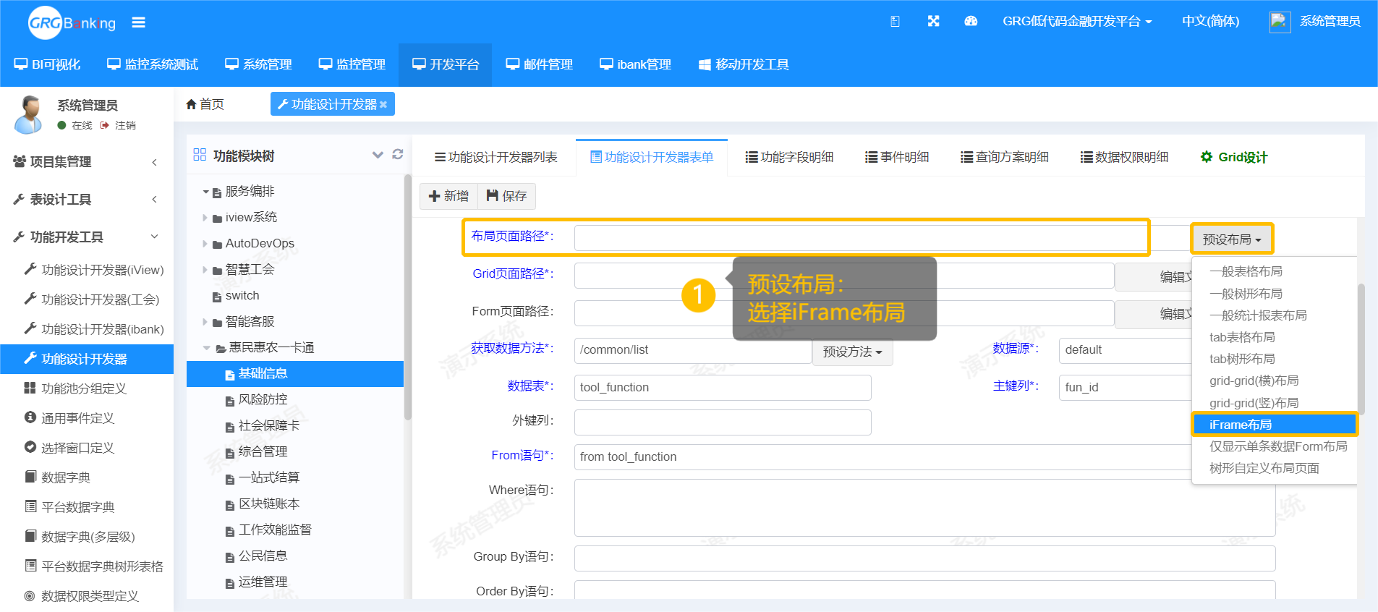Collapse the 惠民惠农一卡通 tree node
The image size is (1378, 612).
(206, 348)
